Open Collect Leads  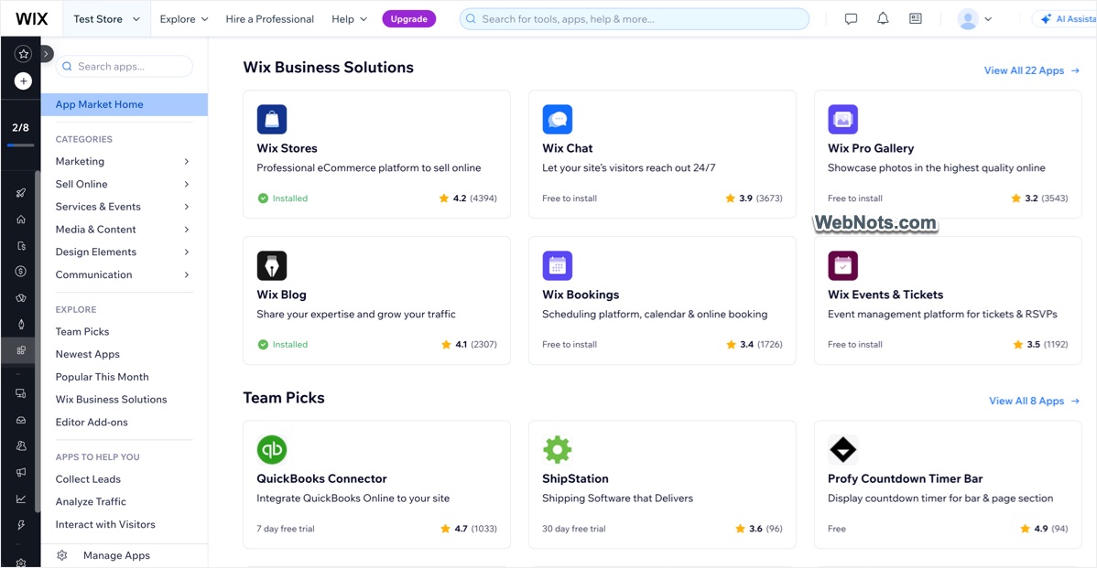tap(88, 479)
